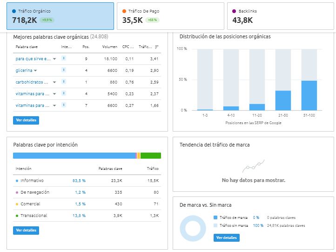Viewport: 336px width, 252px height.
Task: Switch to the Backlinks tab
Action: click(x=281, y=16)
